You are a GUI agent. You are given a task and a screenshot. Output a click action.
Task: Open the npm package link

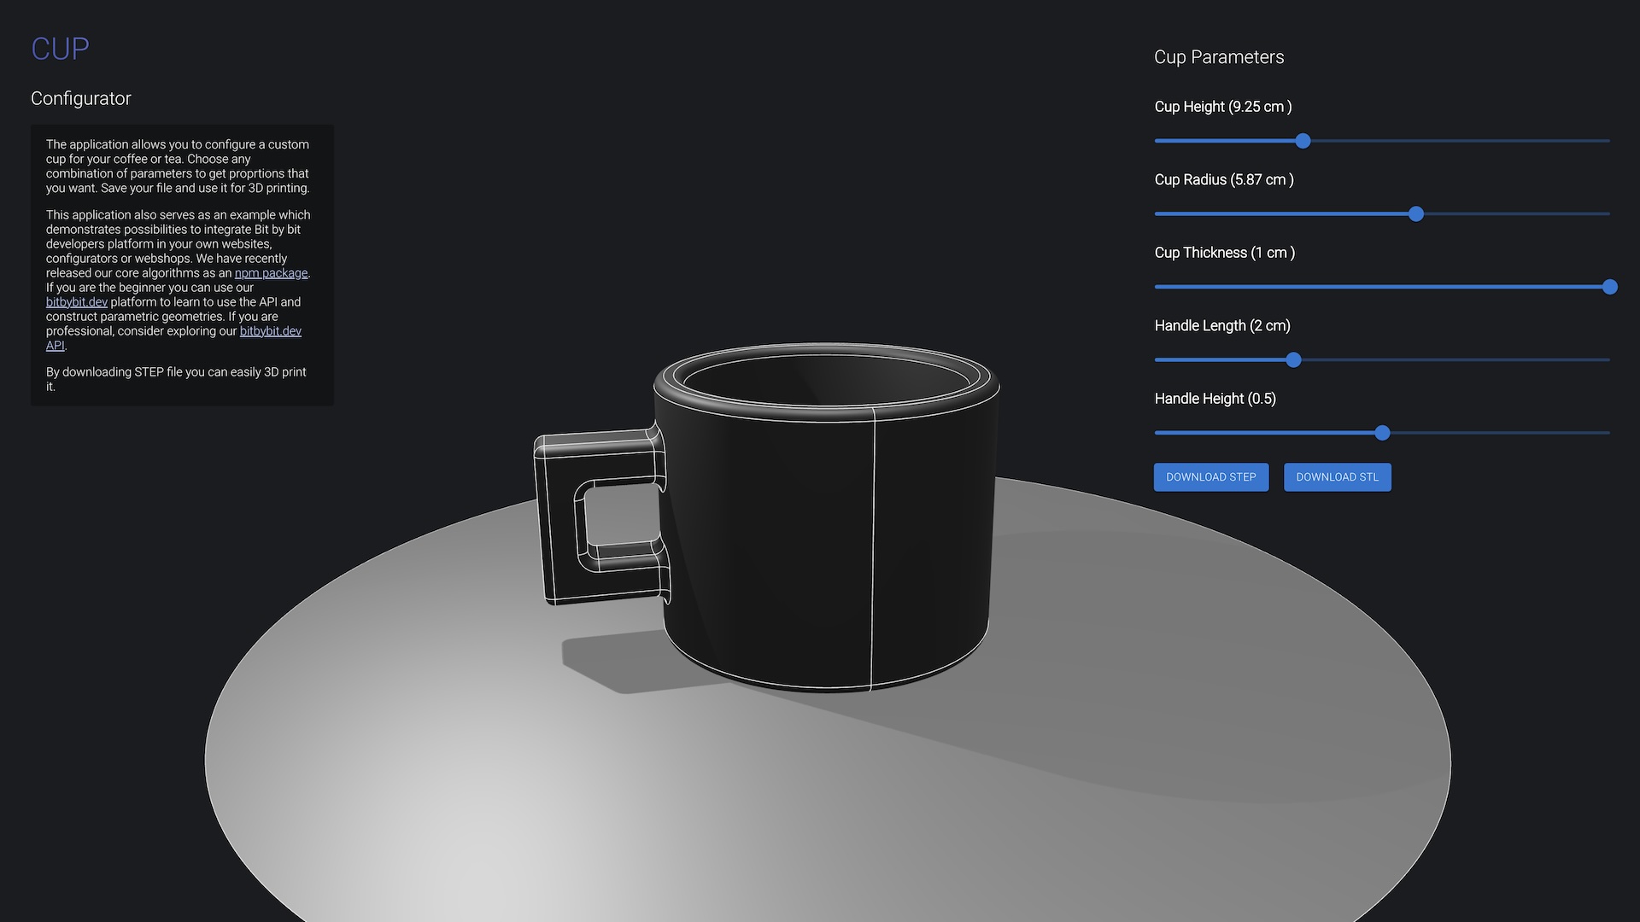click(x=271, y=273)
